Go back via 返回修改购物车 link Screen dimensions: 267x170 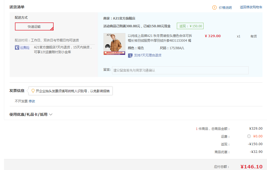coord(251,7)
